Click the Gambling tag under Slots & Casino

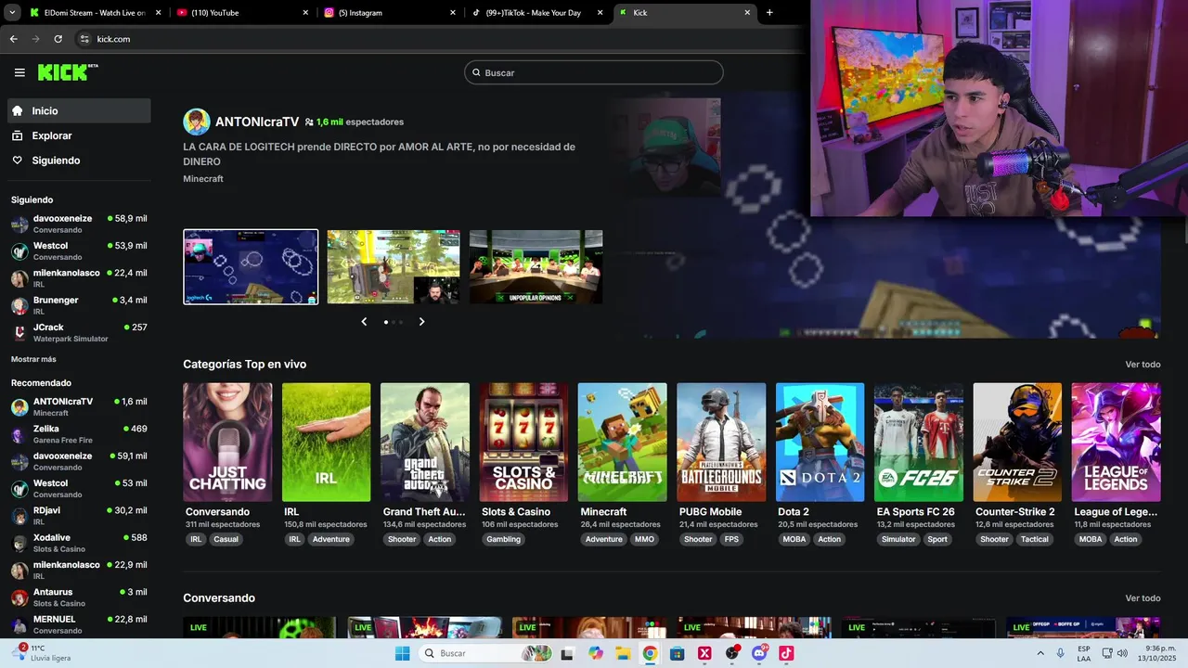(x=504, y=539)
